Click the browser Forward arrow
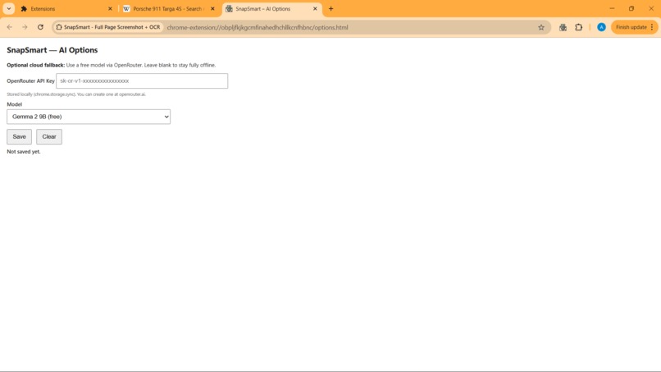The height and width of the screenshot is (372, 661). click(25, 27)
